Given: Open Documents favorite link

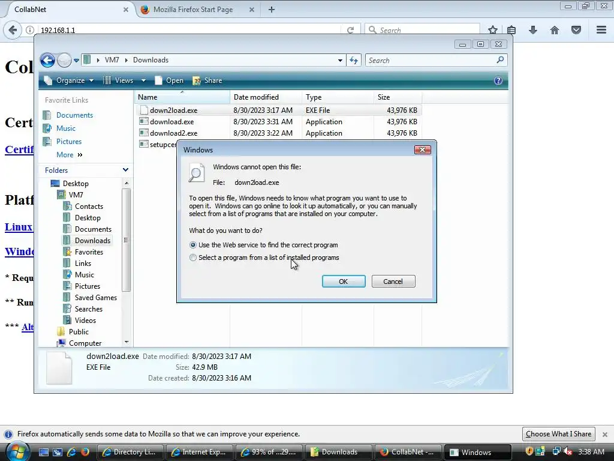Looking at the screenshot, I should [x=74, y=115].
